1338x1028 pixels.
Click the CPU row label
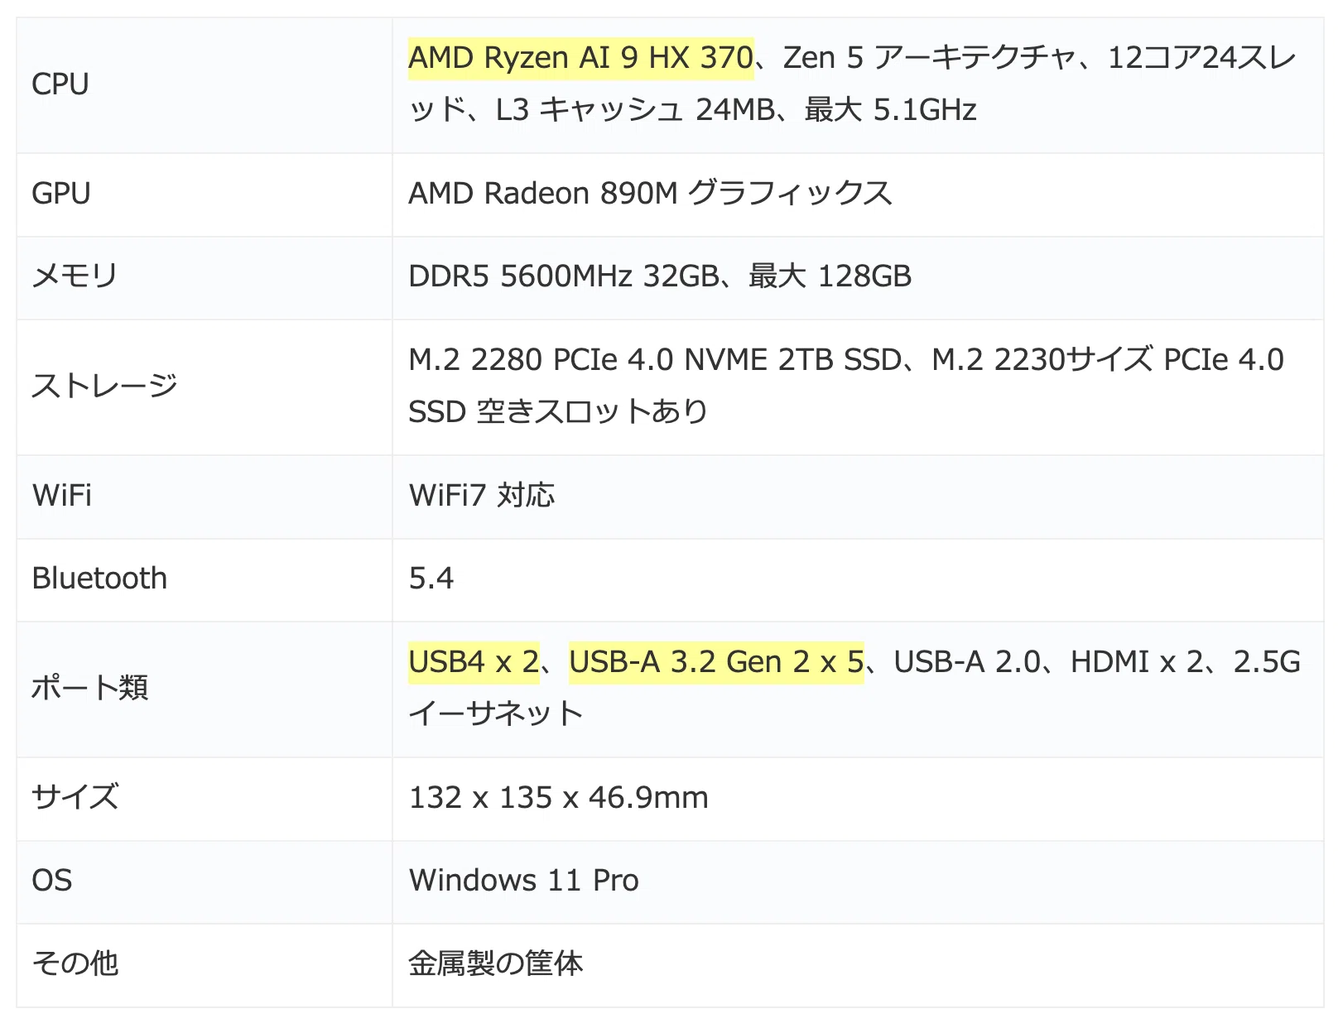pyautogui.click(x=60, y=84)
